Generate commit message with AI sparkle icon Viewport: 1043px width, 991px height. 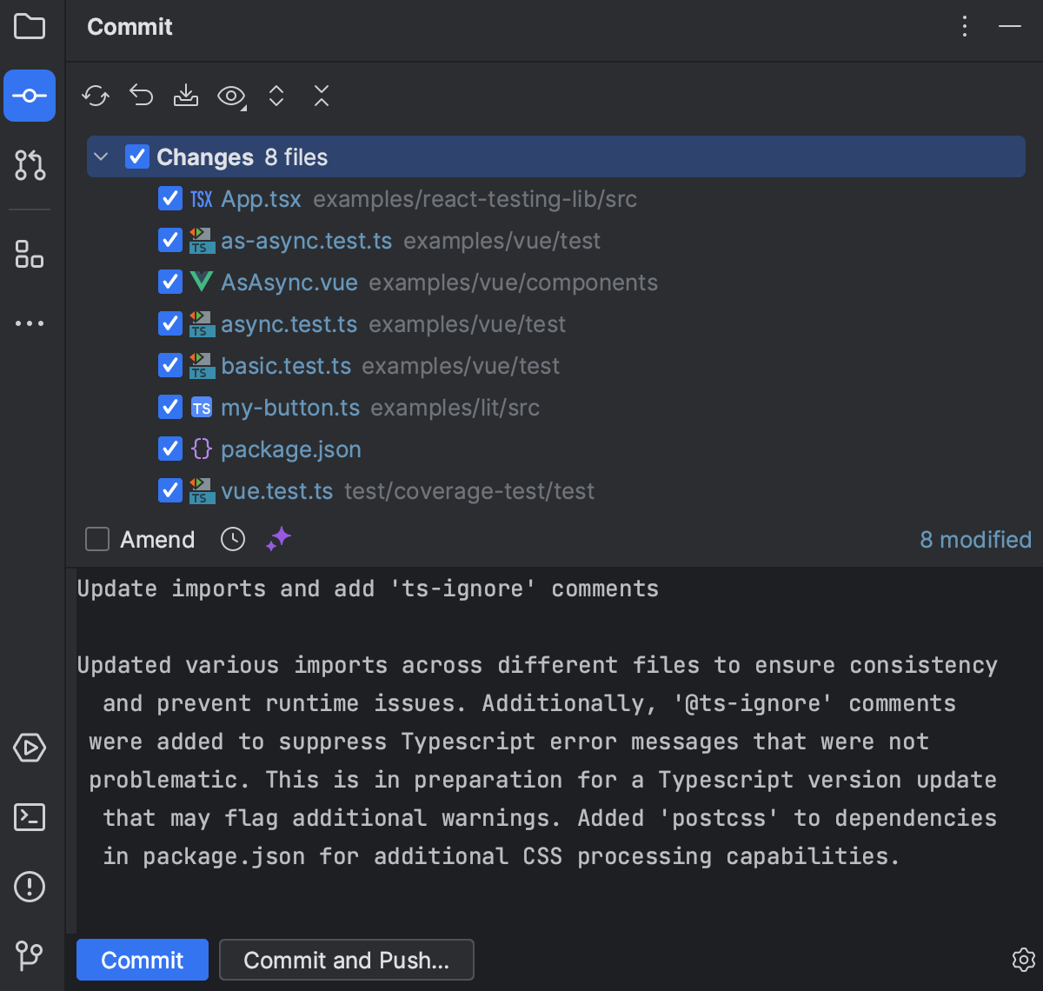click(278, 539)
